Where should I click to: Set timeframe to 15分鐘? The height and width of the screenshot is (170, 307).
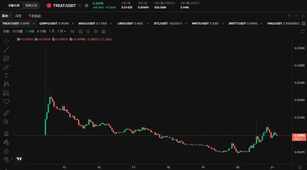pos(17,31)
